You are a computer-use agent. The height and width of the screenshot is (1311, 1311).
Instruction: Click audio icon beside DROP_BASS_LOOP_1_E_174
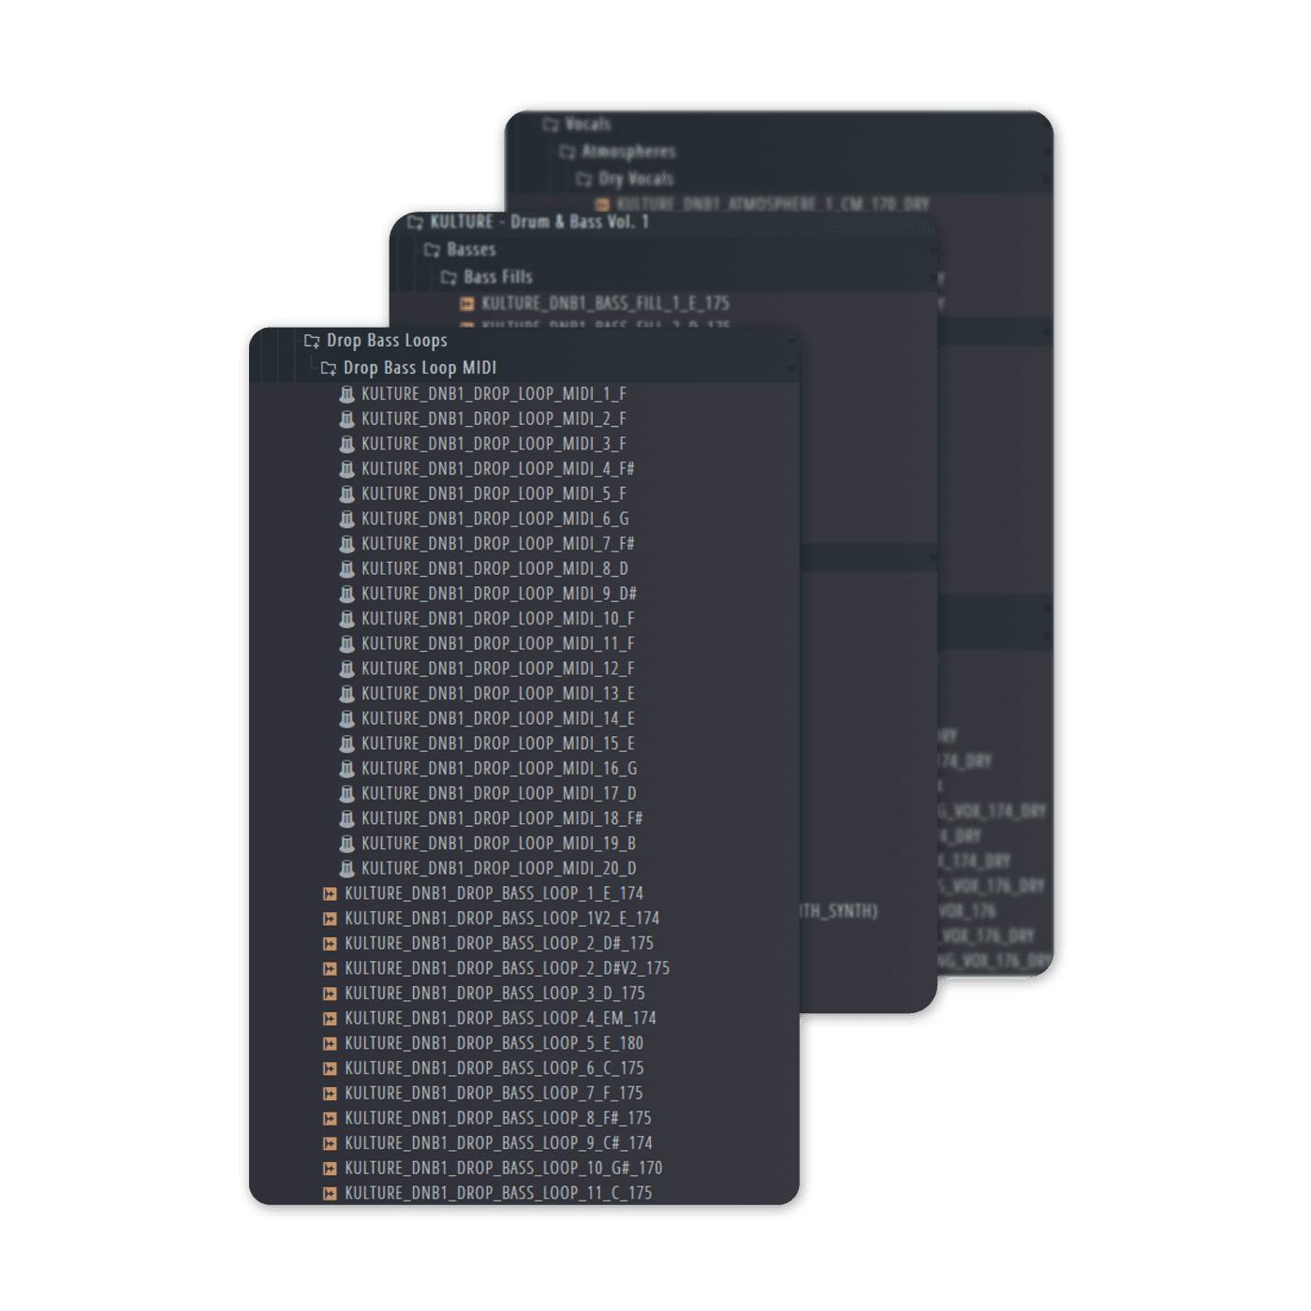point(330,894)
